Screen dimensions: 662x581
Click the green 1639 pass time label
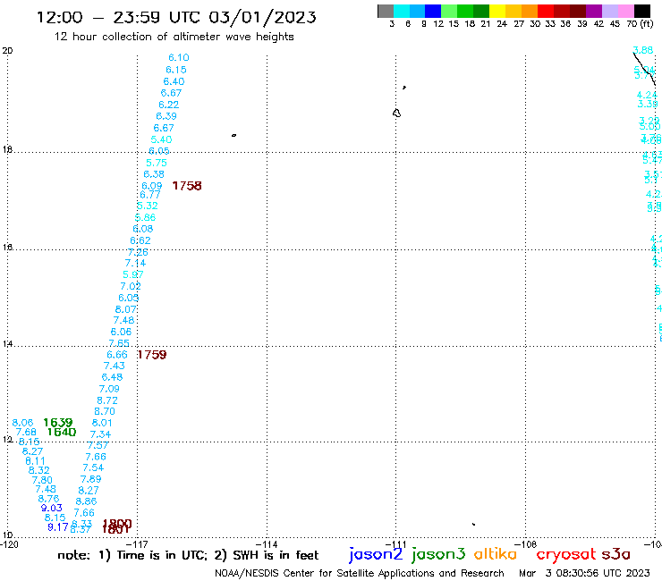click(x=58, y=423)
